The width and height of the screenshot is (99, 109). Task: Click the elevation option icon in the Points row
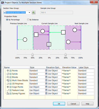click(x=46, y=71)
